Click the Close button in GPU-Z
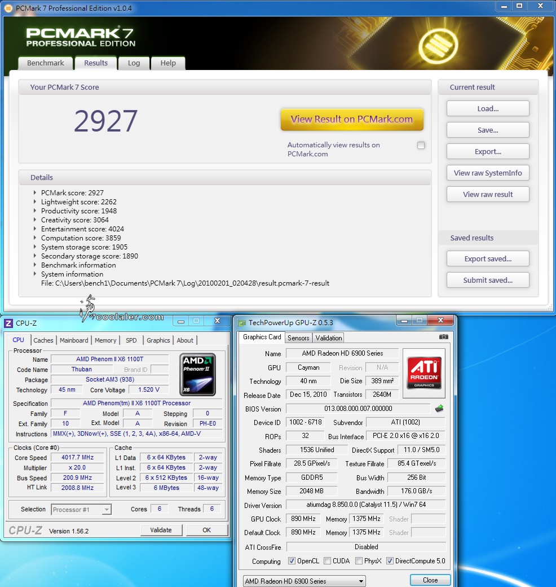Image resolution: width=556 pixels, height=587 pixels. [430, 580]
